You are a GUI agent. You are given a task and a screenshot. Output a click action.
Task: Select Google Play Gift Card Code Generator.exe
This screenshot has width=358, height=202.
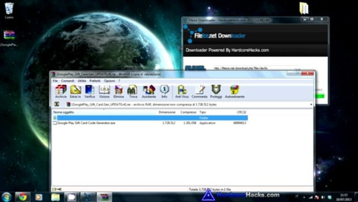click(x=86, y=123)
